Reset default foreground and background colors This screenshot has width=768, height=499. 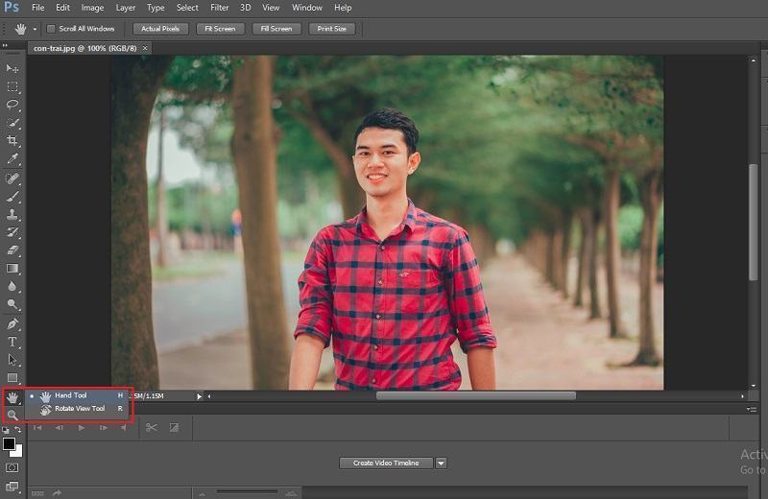coord(6,430)
